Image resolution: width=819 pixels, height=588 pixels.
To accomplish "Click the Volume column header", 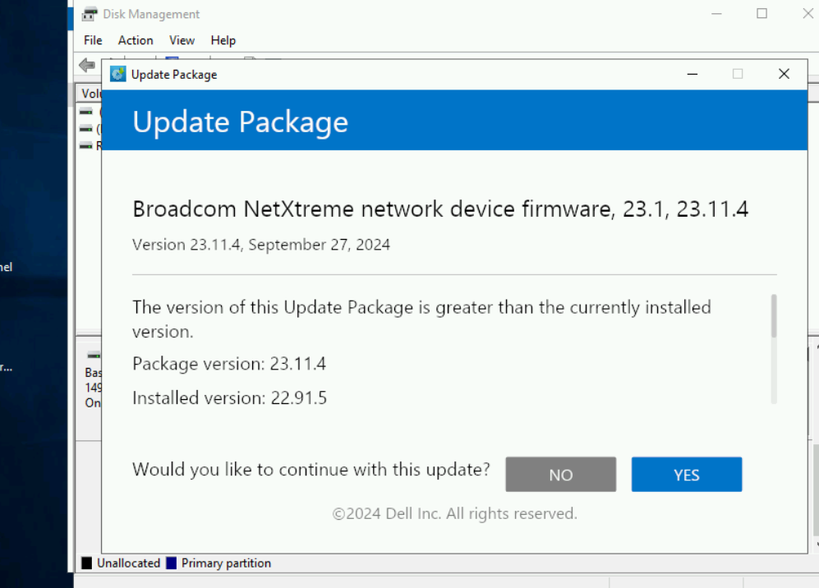I will pyautogui.click(x=90, y=94).
